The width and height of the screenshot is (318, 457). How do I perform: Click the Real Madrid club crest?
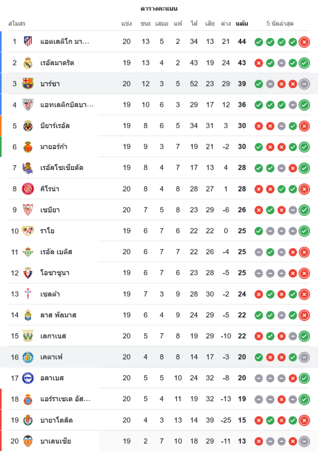point(28,63)
